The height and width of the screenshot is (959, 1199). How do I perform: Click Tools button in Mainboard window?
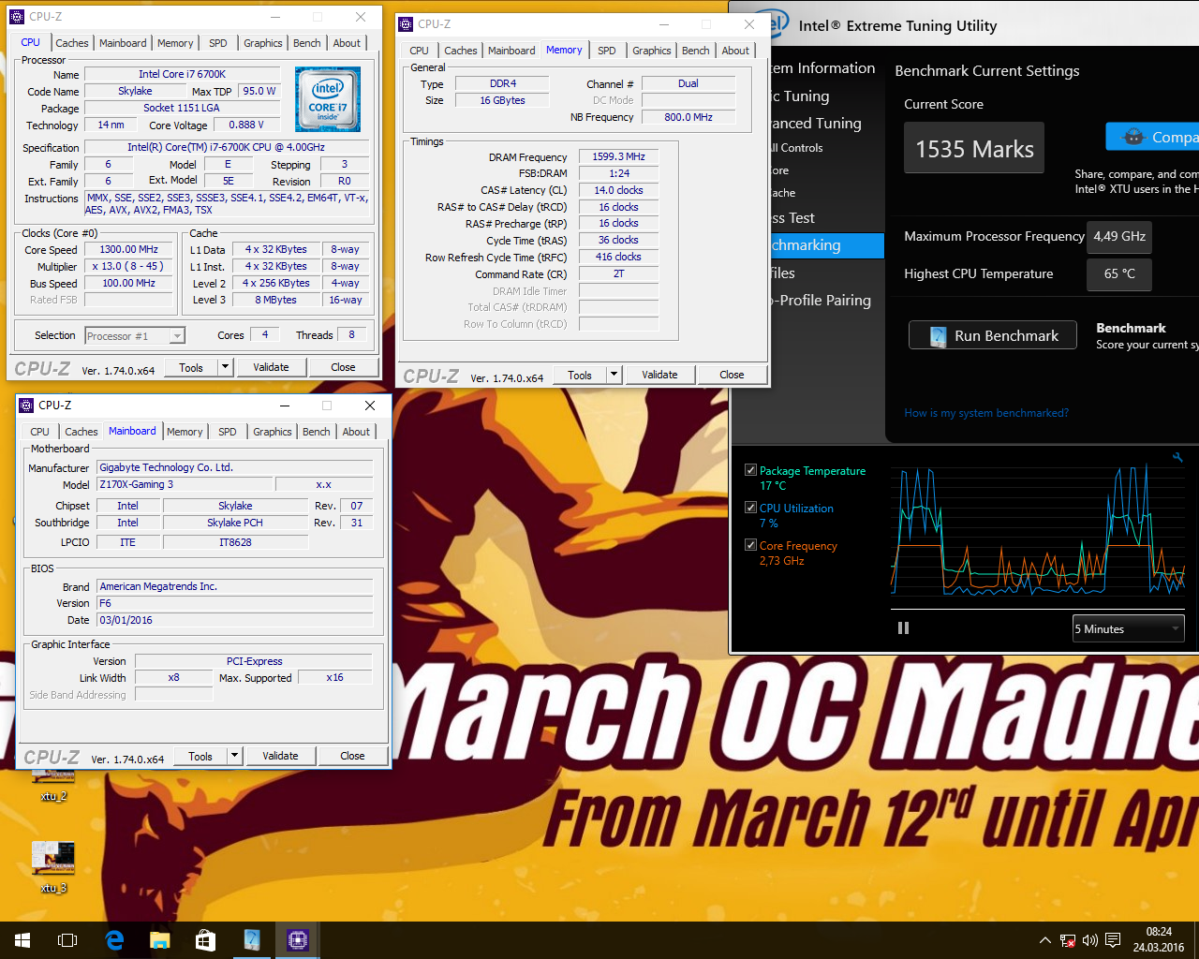200,756
